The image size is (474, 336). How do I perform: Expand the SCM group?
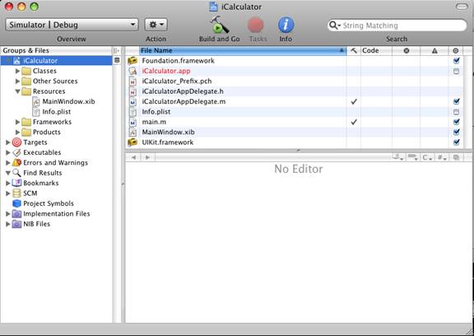[x=8, y=194]
